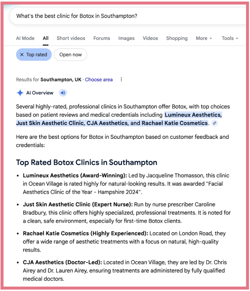
Task: Open the Short videos tab
Action: tap(70, 38)
